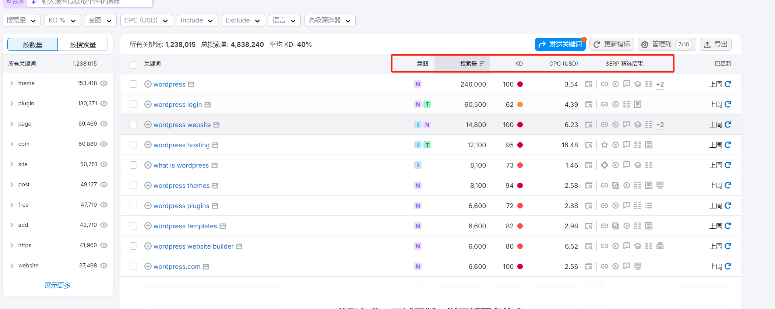
Task: Open SERP view icon for wordpress plugins
Action: 589,206
